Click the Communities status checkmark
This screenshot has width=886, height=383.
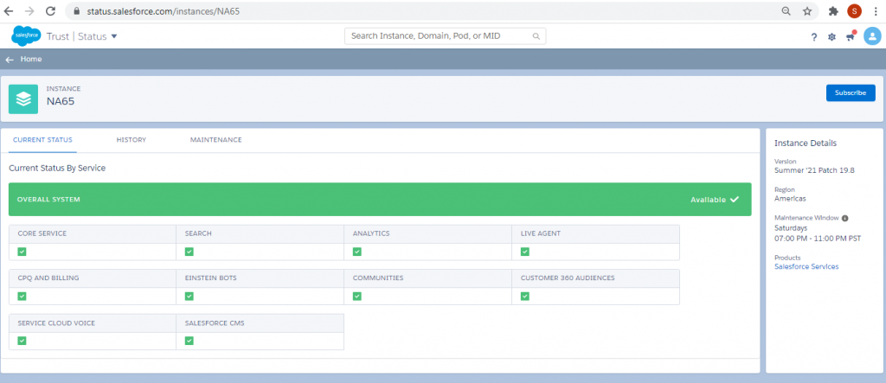coord(357,296)
